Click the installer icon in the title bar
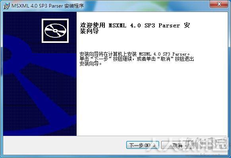Image resolution: width=231 pixels, height=158 pixels. click(7, 6)
